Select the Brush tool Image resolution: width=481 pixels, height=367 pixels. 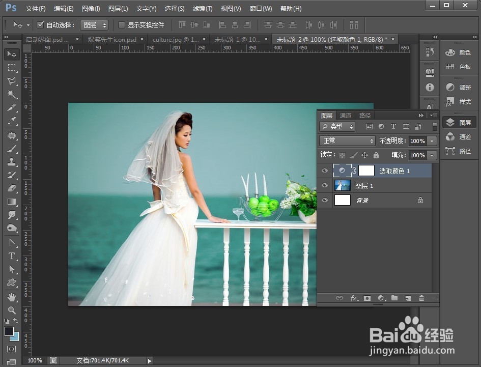click(12, 149)
